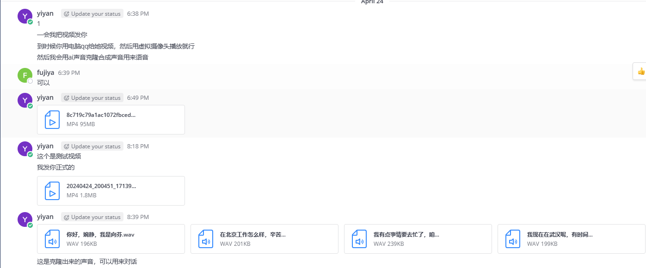Click the audio icon on the 201KB WAV
646x268 pixels.
click(x=206, y=239)
